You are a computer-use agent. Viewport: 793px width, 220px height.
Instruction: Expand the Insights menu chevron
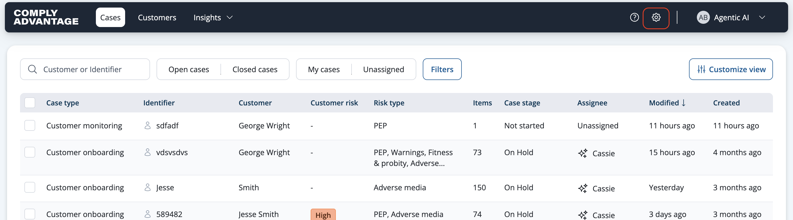point(230,18)
